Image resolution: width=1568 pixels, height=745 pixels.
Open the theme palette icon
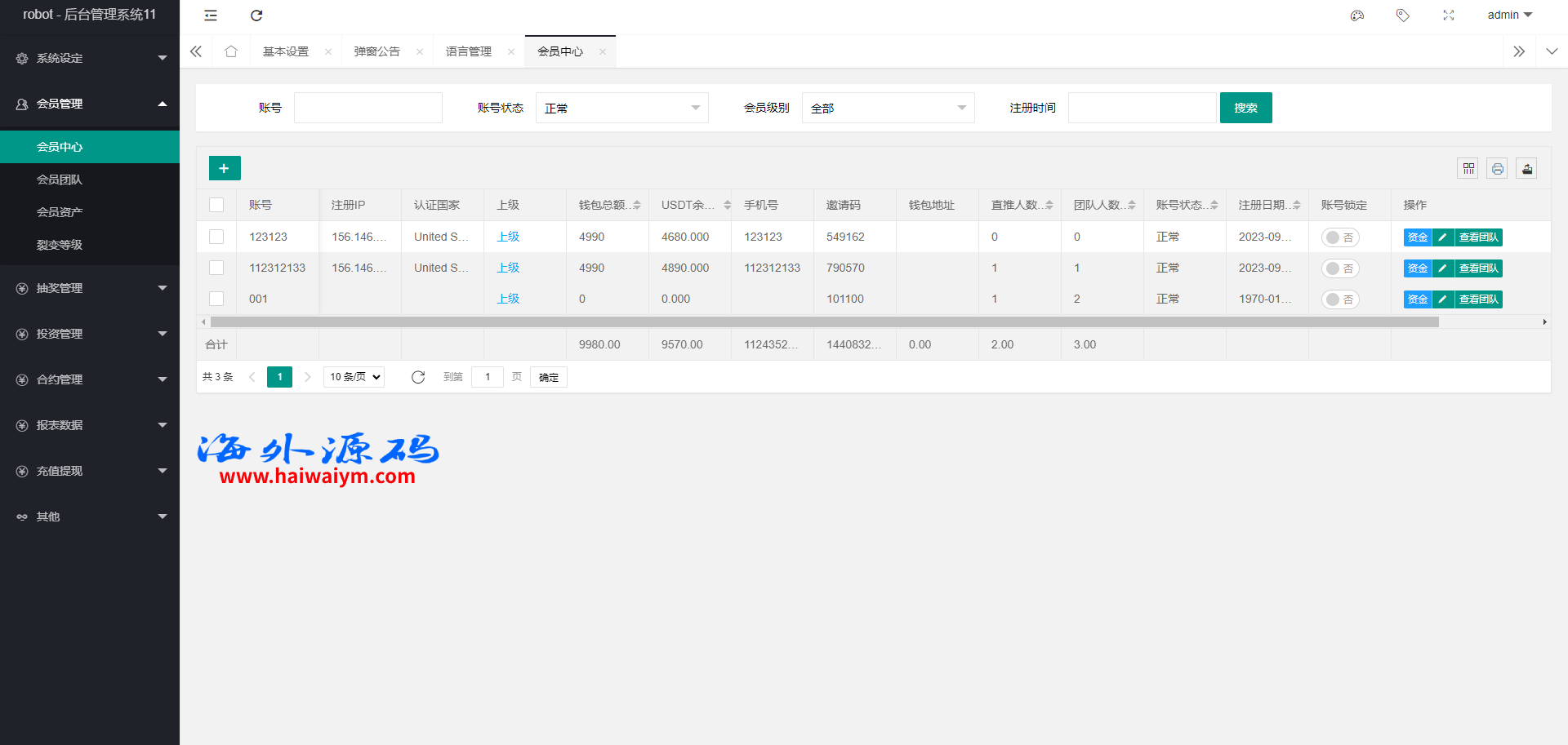click(1357, 16)
